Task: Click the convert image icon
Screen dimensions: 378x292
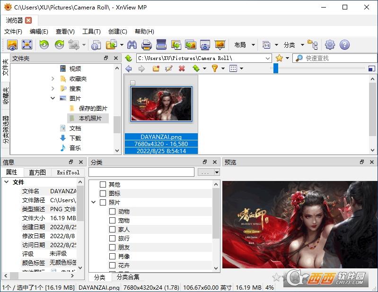Action: (176, 45)
